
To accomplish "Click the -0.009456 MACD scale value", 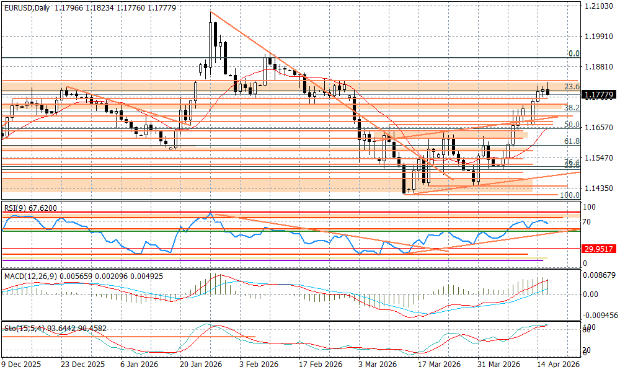I will 600,315.
